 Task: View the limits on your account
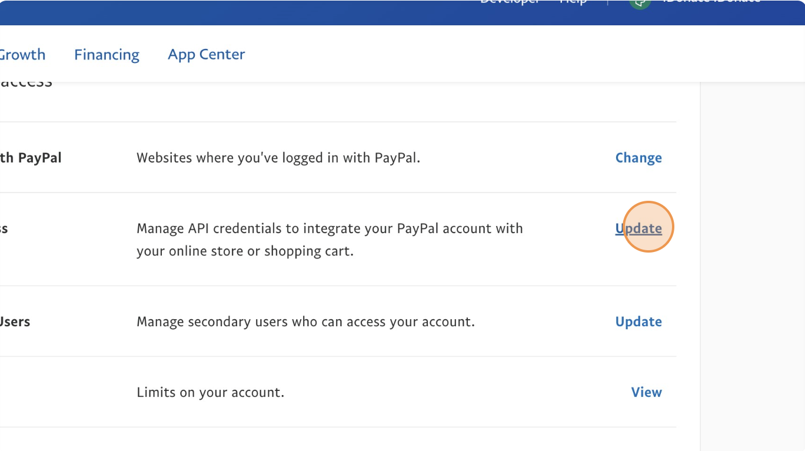pos(646,392)
